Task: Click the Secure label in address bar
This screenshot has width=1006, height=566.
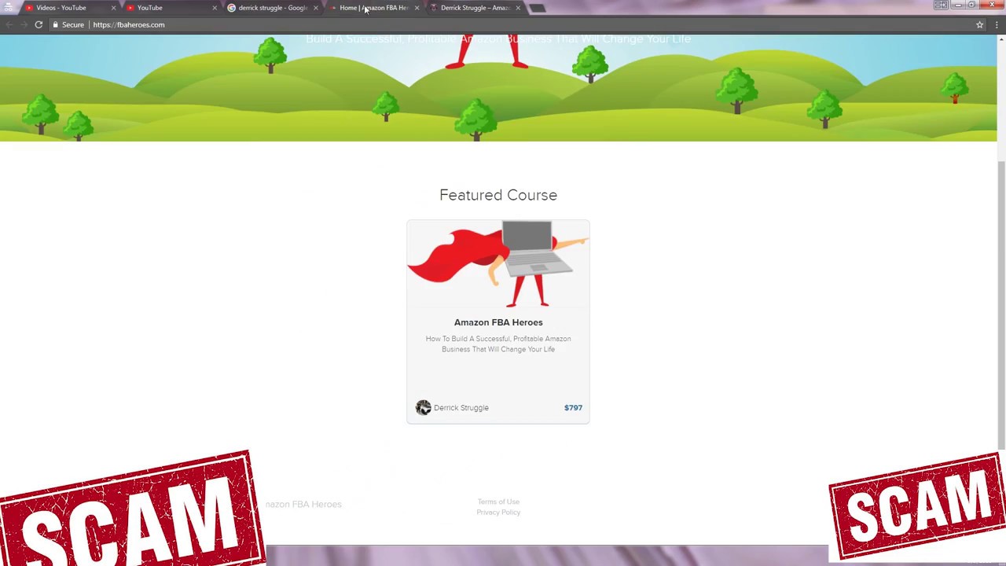Action: [x=73, y=24]
